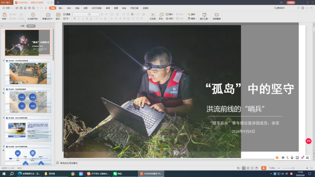This screenshot has height=177, width=315.
Task: Open the 文件 menu dropdown
Action: click(x=8, y=8)
